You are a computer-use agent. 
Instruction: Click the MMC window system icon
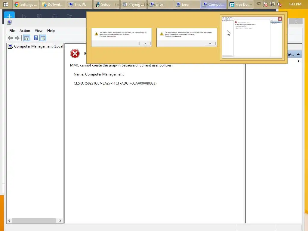click(9, 23)
